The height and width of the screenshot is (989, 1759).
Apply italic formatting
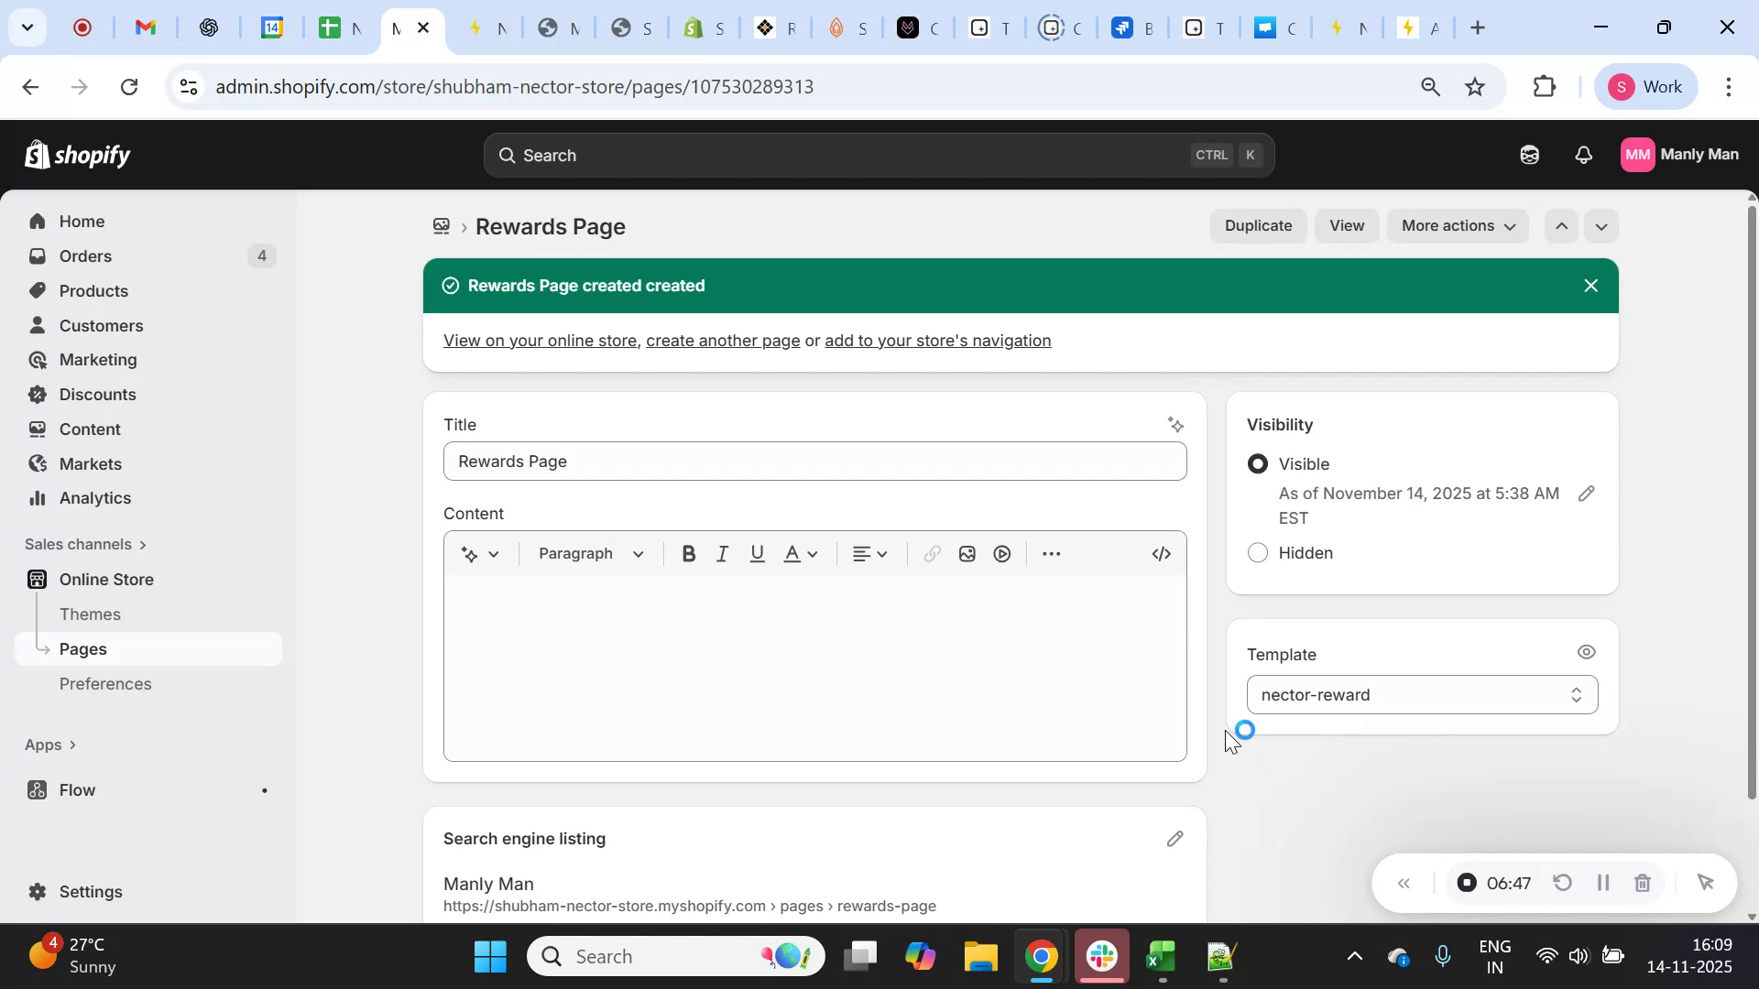(722, 553)
